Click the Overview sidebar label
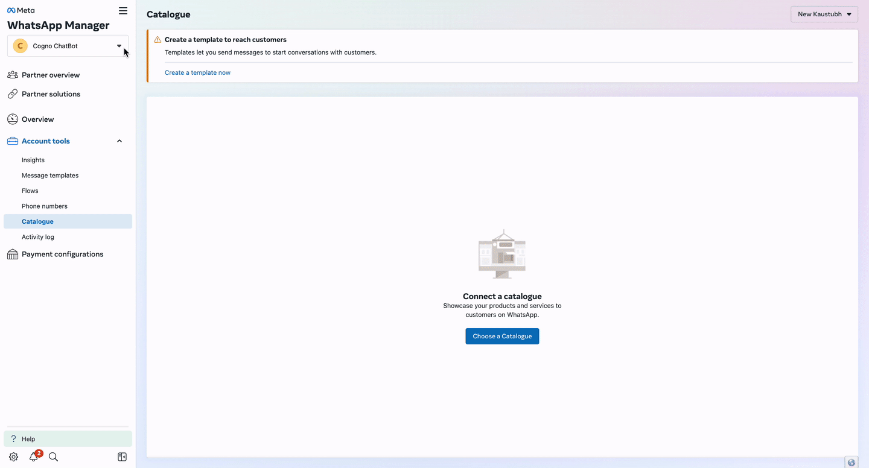 (37, 119)
